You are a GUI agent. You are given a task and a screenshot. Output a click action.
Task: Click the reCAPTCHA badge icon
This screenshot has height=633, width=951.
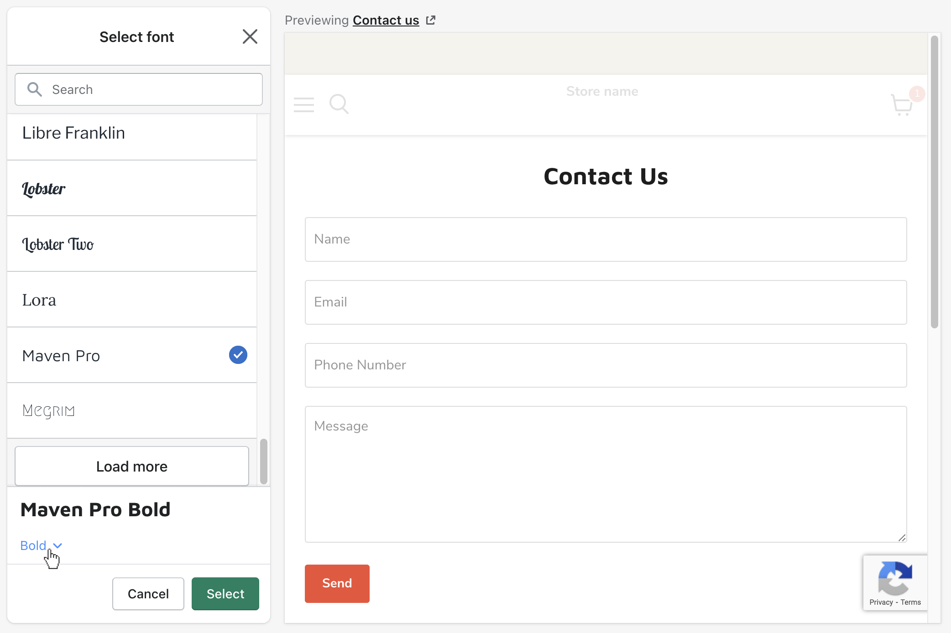pyautogui.click(x=895, y=578)
